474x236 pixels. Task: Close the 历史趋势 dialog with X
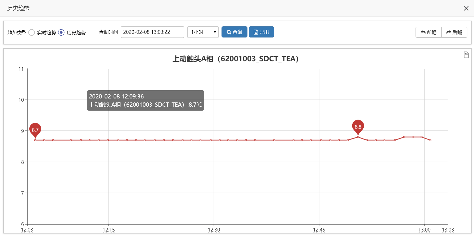[466, 8]
